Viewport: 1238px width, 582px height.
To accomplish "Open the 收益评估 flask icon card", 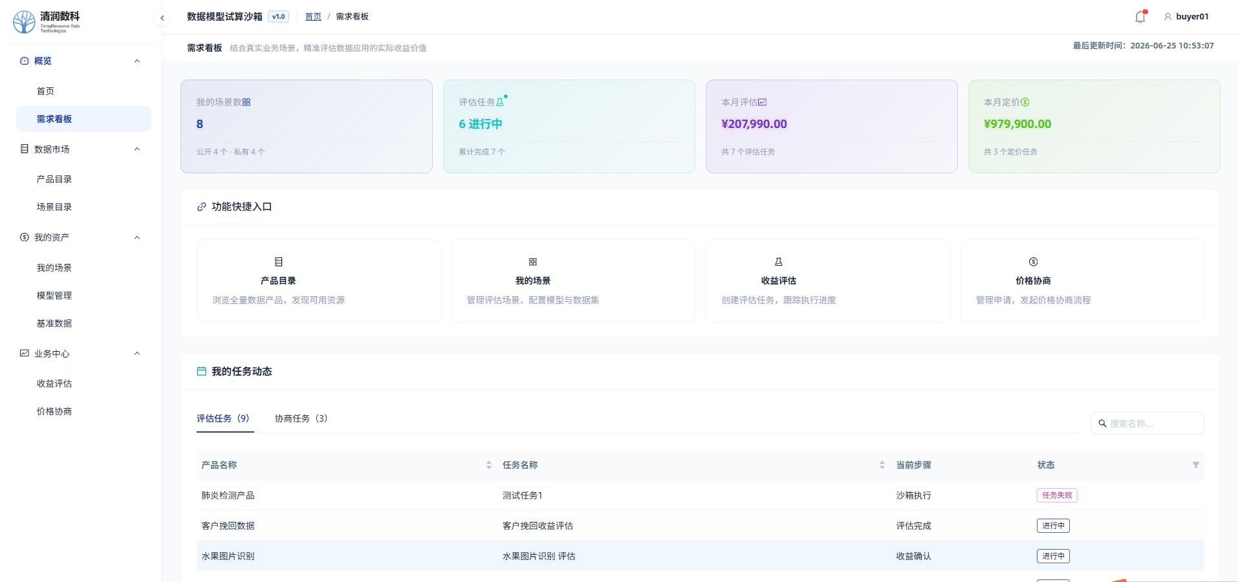I will pos(779,262).
